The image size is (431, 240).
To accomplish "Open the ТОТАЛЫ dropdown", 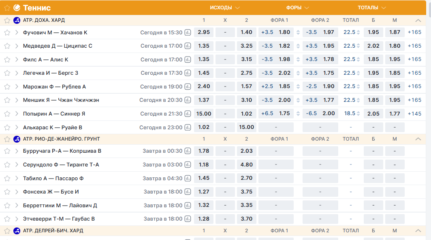I will pyautogui.click(x=371, y=8).
